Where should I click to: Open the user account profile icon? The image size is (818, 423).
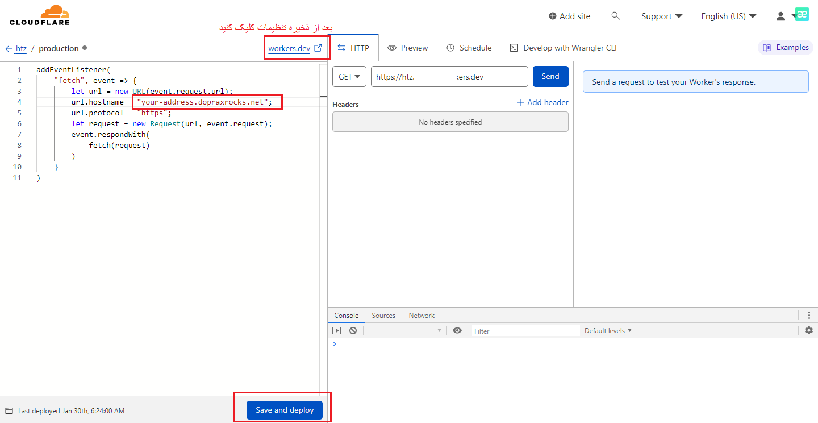tap(781, 16)
